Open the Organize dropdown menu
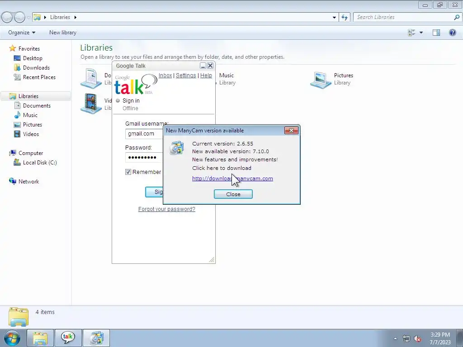The height and width of the screenshot is (347, 463). click(22, 33)
